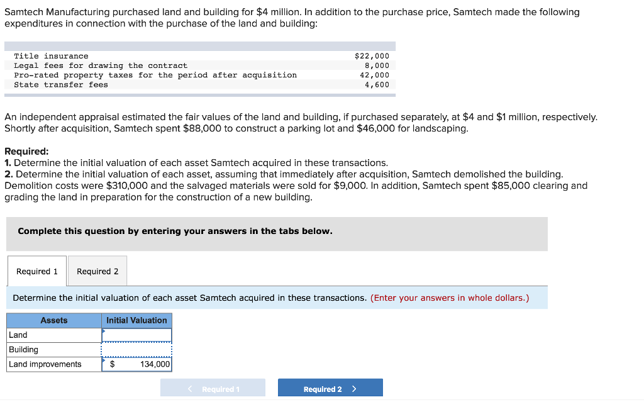The width and height of the screenshot is (644, 402).
Task: Select the Required 1 tab
Action: pos(36,271)
